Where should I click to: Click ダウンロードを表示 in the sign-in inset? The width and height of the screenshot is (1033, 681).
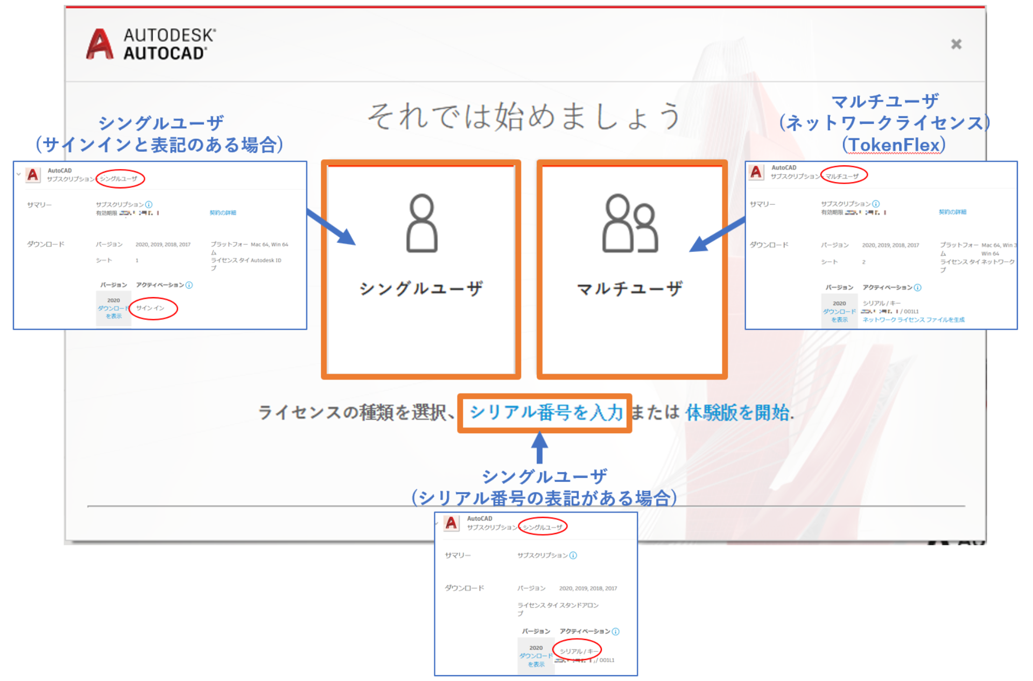point(113,312)
